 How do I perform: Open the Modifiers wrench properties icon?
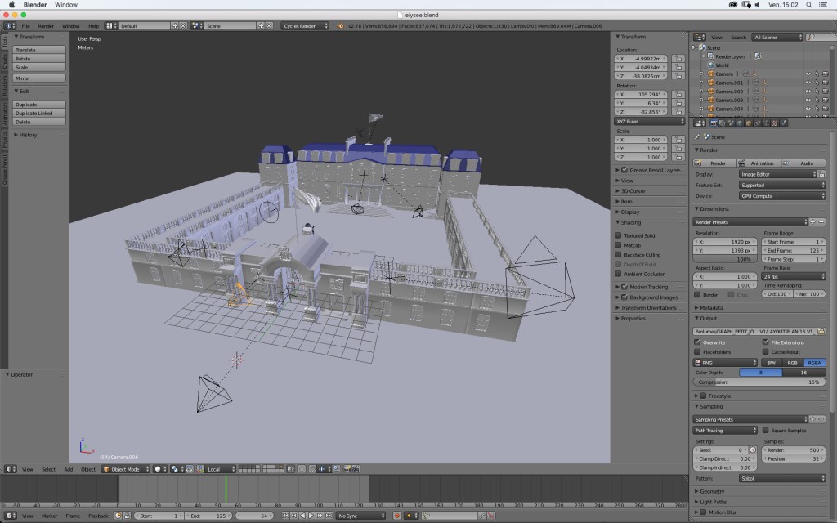tap(765, 123)
